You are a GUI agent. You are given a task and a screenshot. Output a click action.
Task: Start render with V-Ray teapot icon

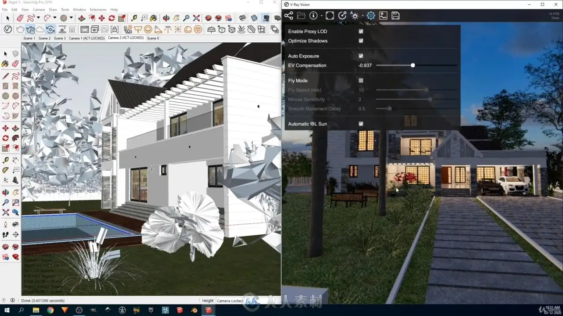pyautogui.click(x=20, y=30)
